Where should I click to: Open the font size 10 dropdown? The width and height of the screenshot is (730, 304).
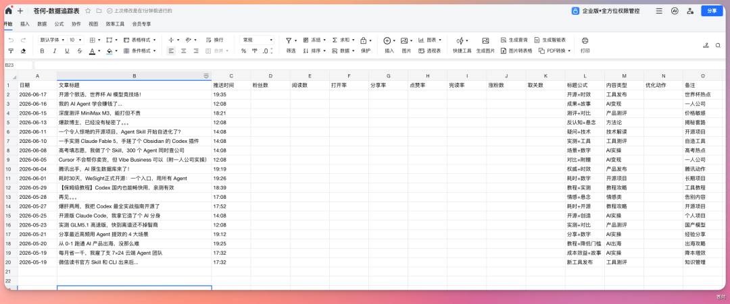76,40
